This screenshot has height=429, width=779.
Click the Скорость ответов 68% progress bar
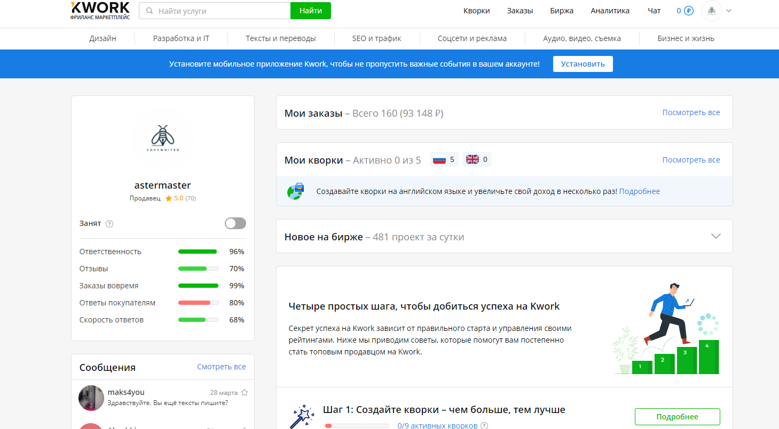point(198,320)
